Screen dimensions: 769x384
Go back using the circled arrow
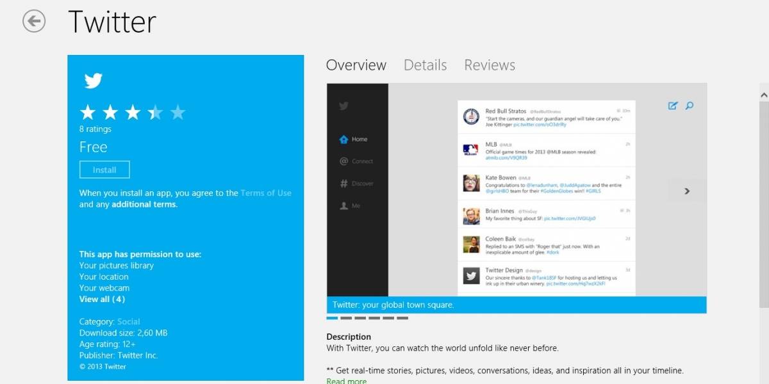(x=33, y=21)
